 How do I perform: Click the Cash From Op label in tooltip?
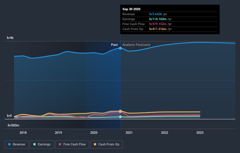pyautogui.click(x=133, y=29)
